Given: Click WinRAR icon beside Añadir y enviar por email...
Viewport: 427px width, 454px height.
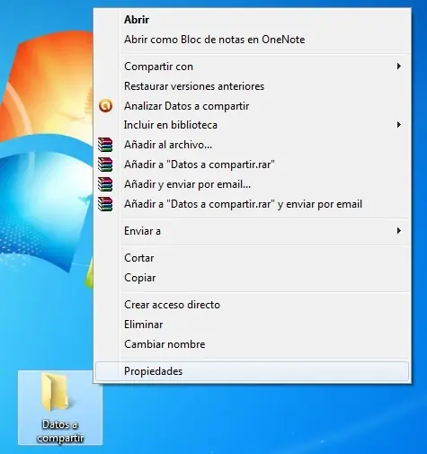Looking at the screenshot, I should click(x=105, y=184).
